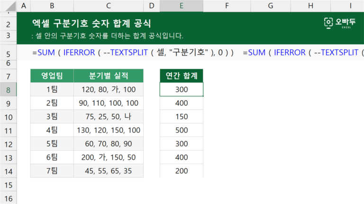Select cell '200, 가, 150, 50'
Screen dimensions: 364x204
pyautogui.click(x=109, y=157)
